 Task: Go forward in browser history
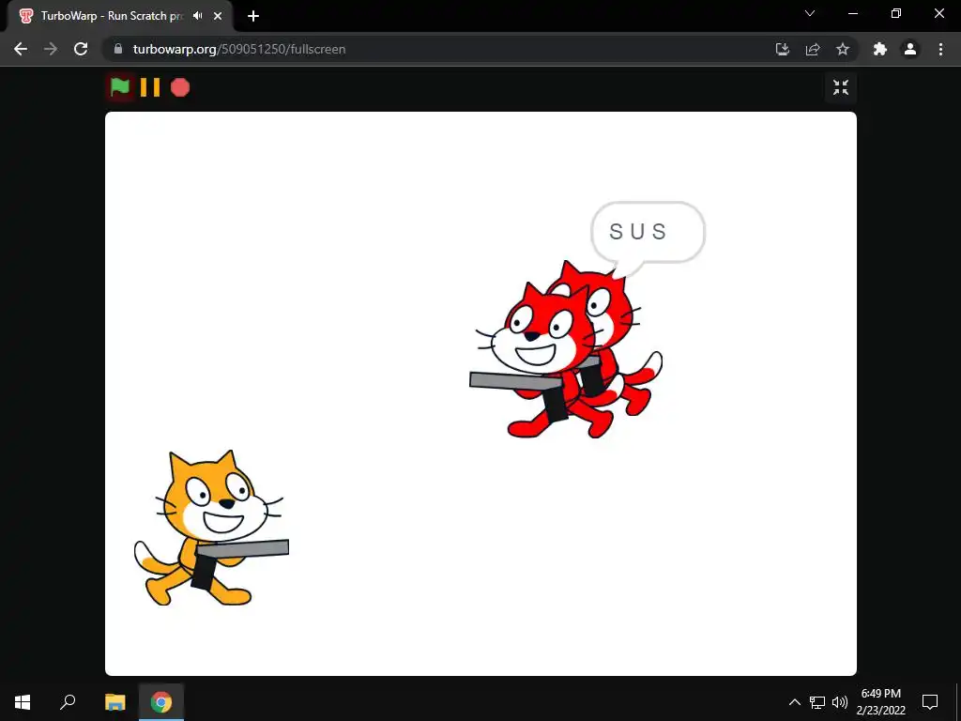(x=51, y=49)
